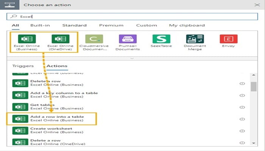Show info for Get tables action
The width and height of the screenshot is (265, 151).
[242, 107]
